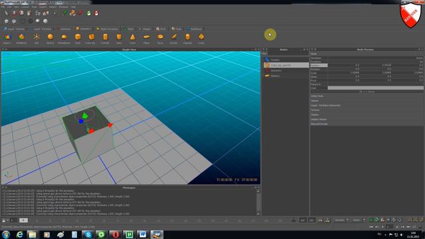Screen dimensions: 425x239
Task: Add a Cylinder geometry object
Action: pos(105,39)
